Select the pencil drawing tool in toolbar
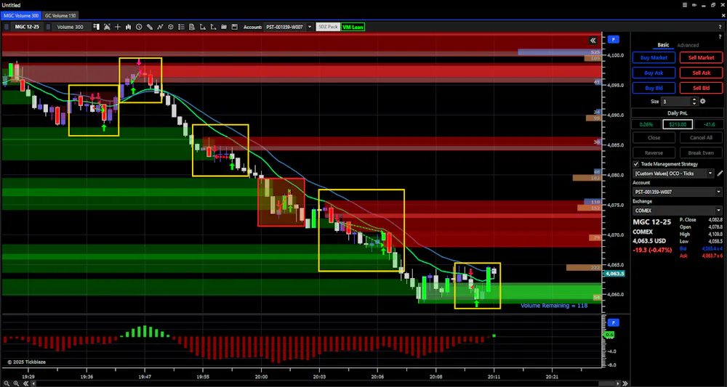The image size is (727, 387). pos(149,27)
